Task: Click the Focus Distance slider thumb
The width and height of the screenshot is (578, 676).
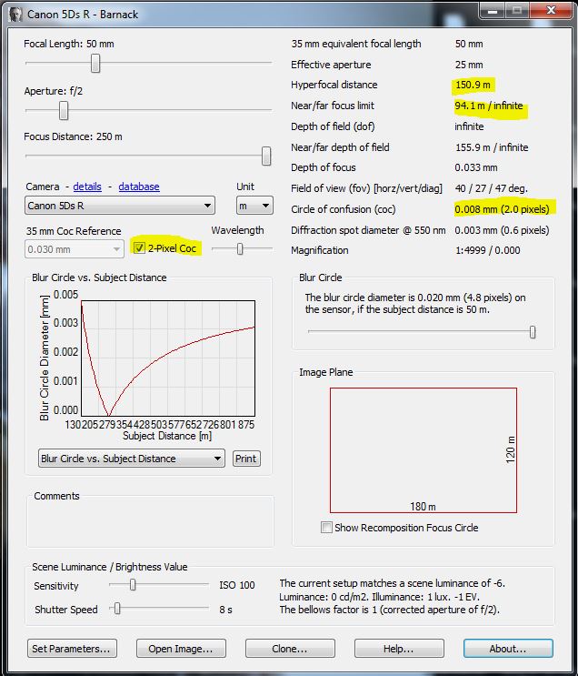Action: click(266, 156)
